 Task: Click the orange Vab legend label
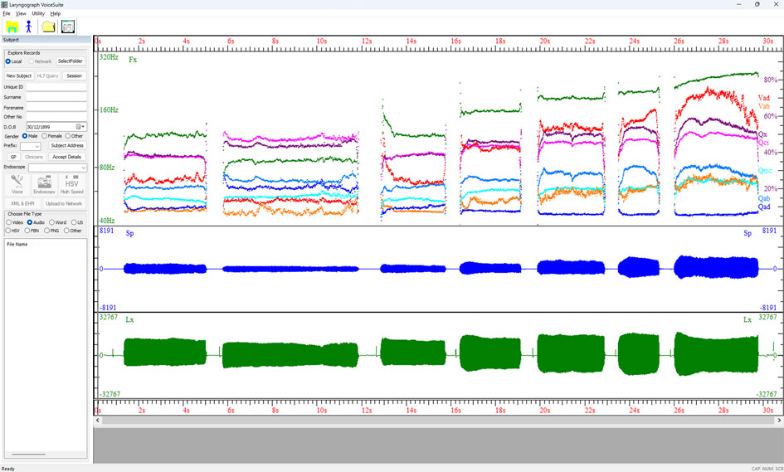[763, 106]
